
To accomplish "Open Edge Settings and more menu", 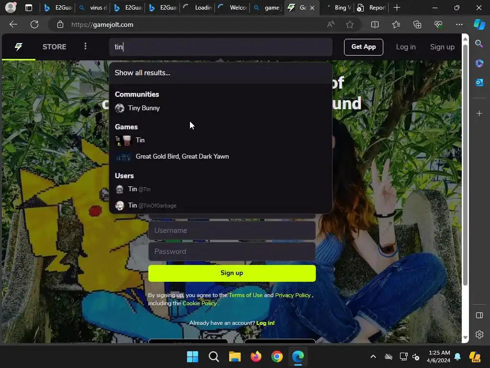I will 459,24.
